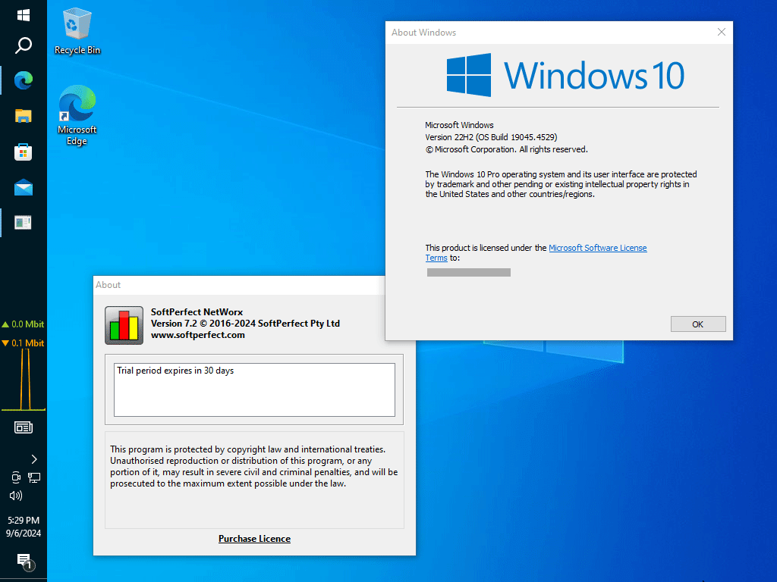
Task: Open Microsoft Store from the taskbar
Action: (24, 152)
